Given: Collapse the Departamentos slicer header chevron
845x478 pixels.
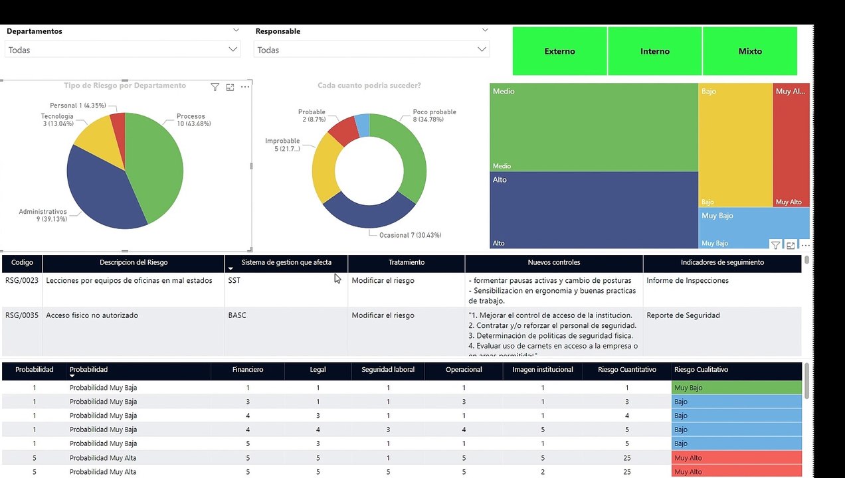Looking at the screenshot, I should click(x=236, y=31).
